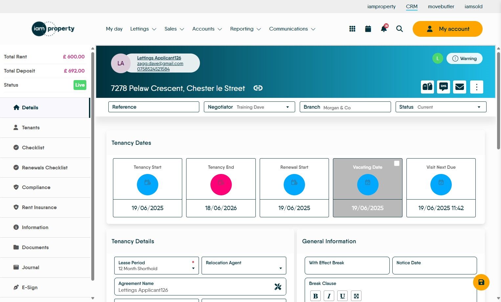Open the notifications bell
Viewport: 501px width, 302px height.
(383, 29)
